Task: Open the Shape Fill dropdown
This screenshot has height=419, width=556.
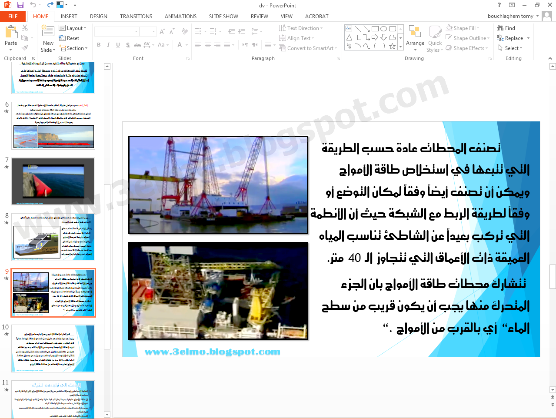Action: [463, 28]
